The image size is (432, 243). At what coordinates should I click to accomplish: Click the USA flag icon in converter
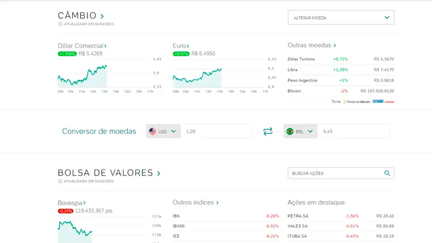click(x=152, y=131)
